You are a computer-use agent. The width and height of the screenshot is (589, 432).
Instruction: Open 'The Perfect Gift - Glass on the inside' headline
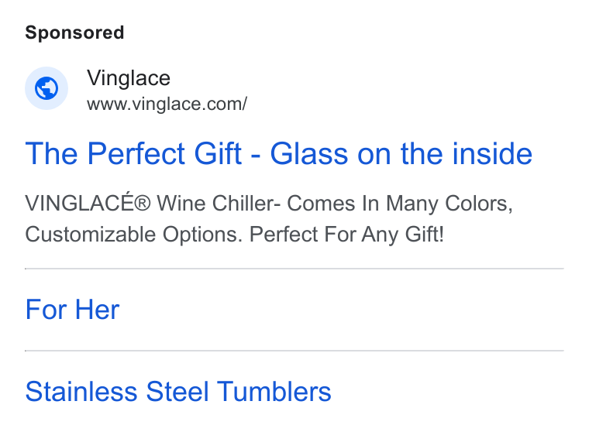tap(278, 154)
